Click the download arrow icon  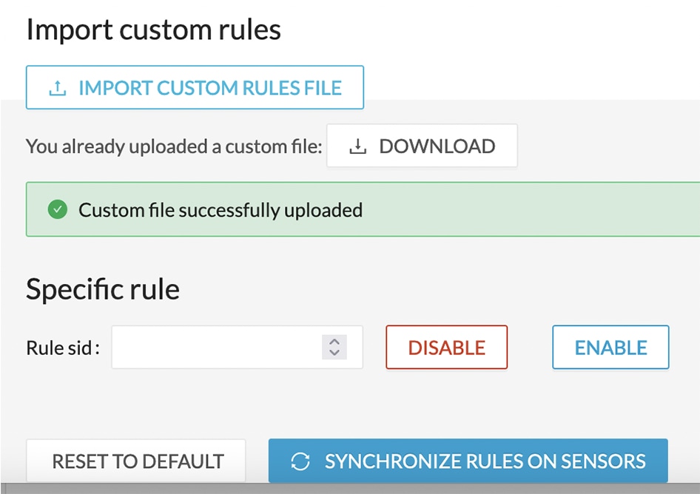click(x=357, y=146)
